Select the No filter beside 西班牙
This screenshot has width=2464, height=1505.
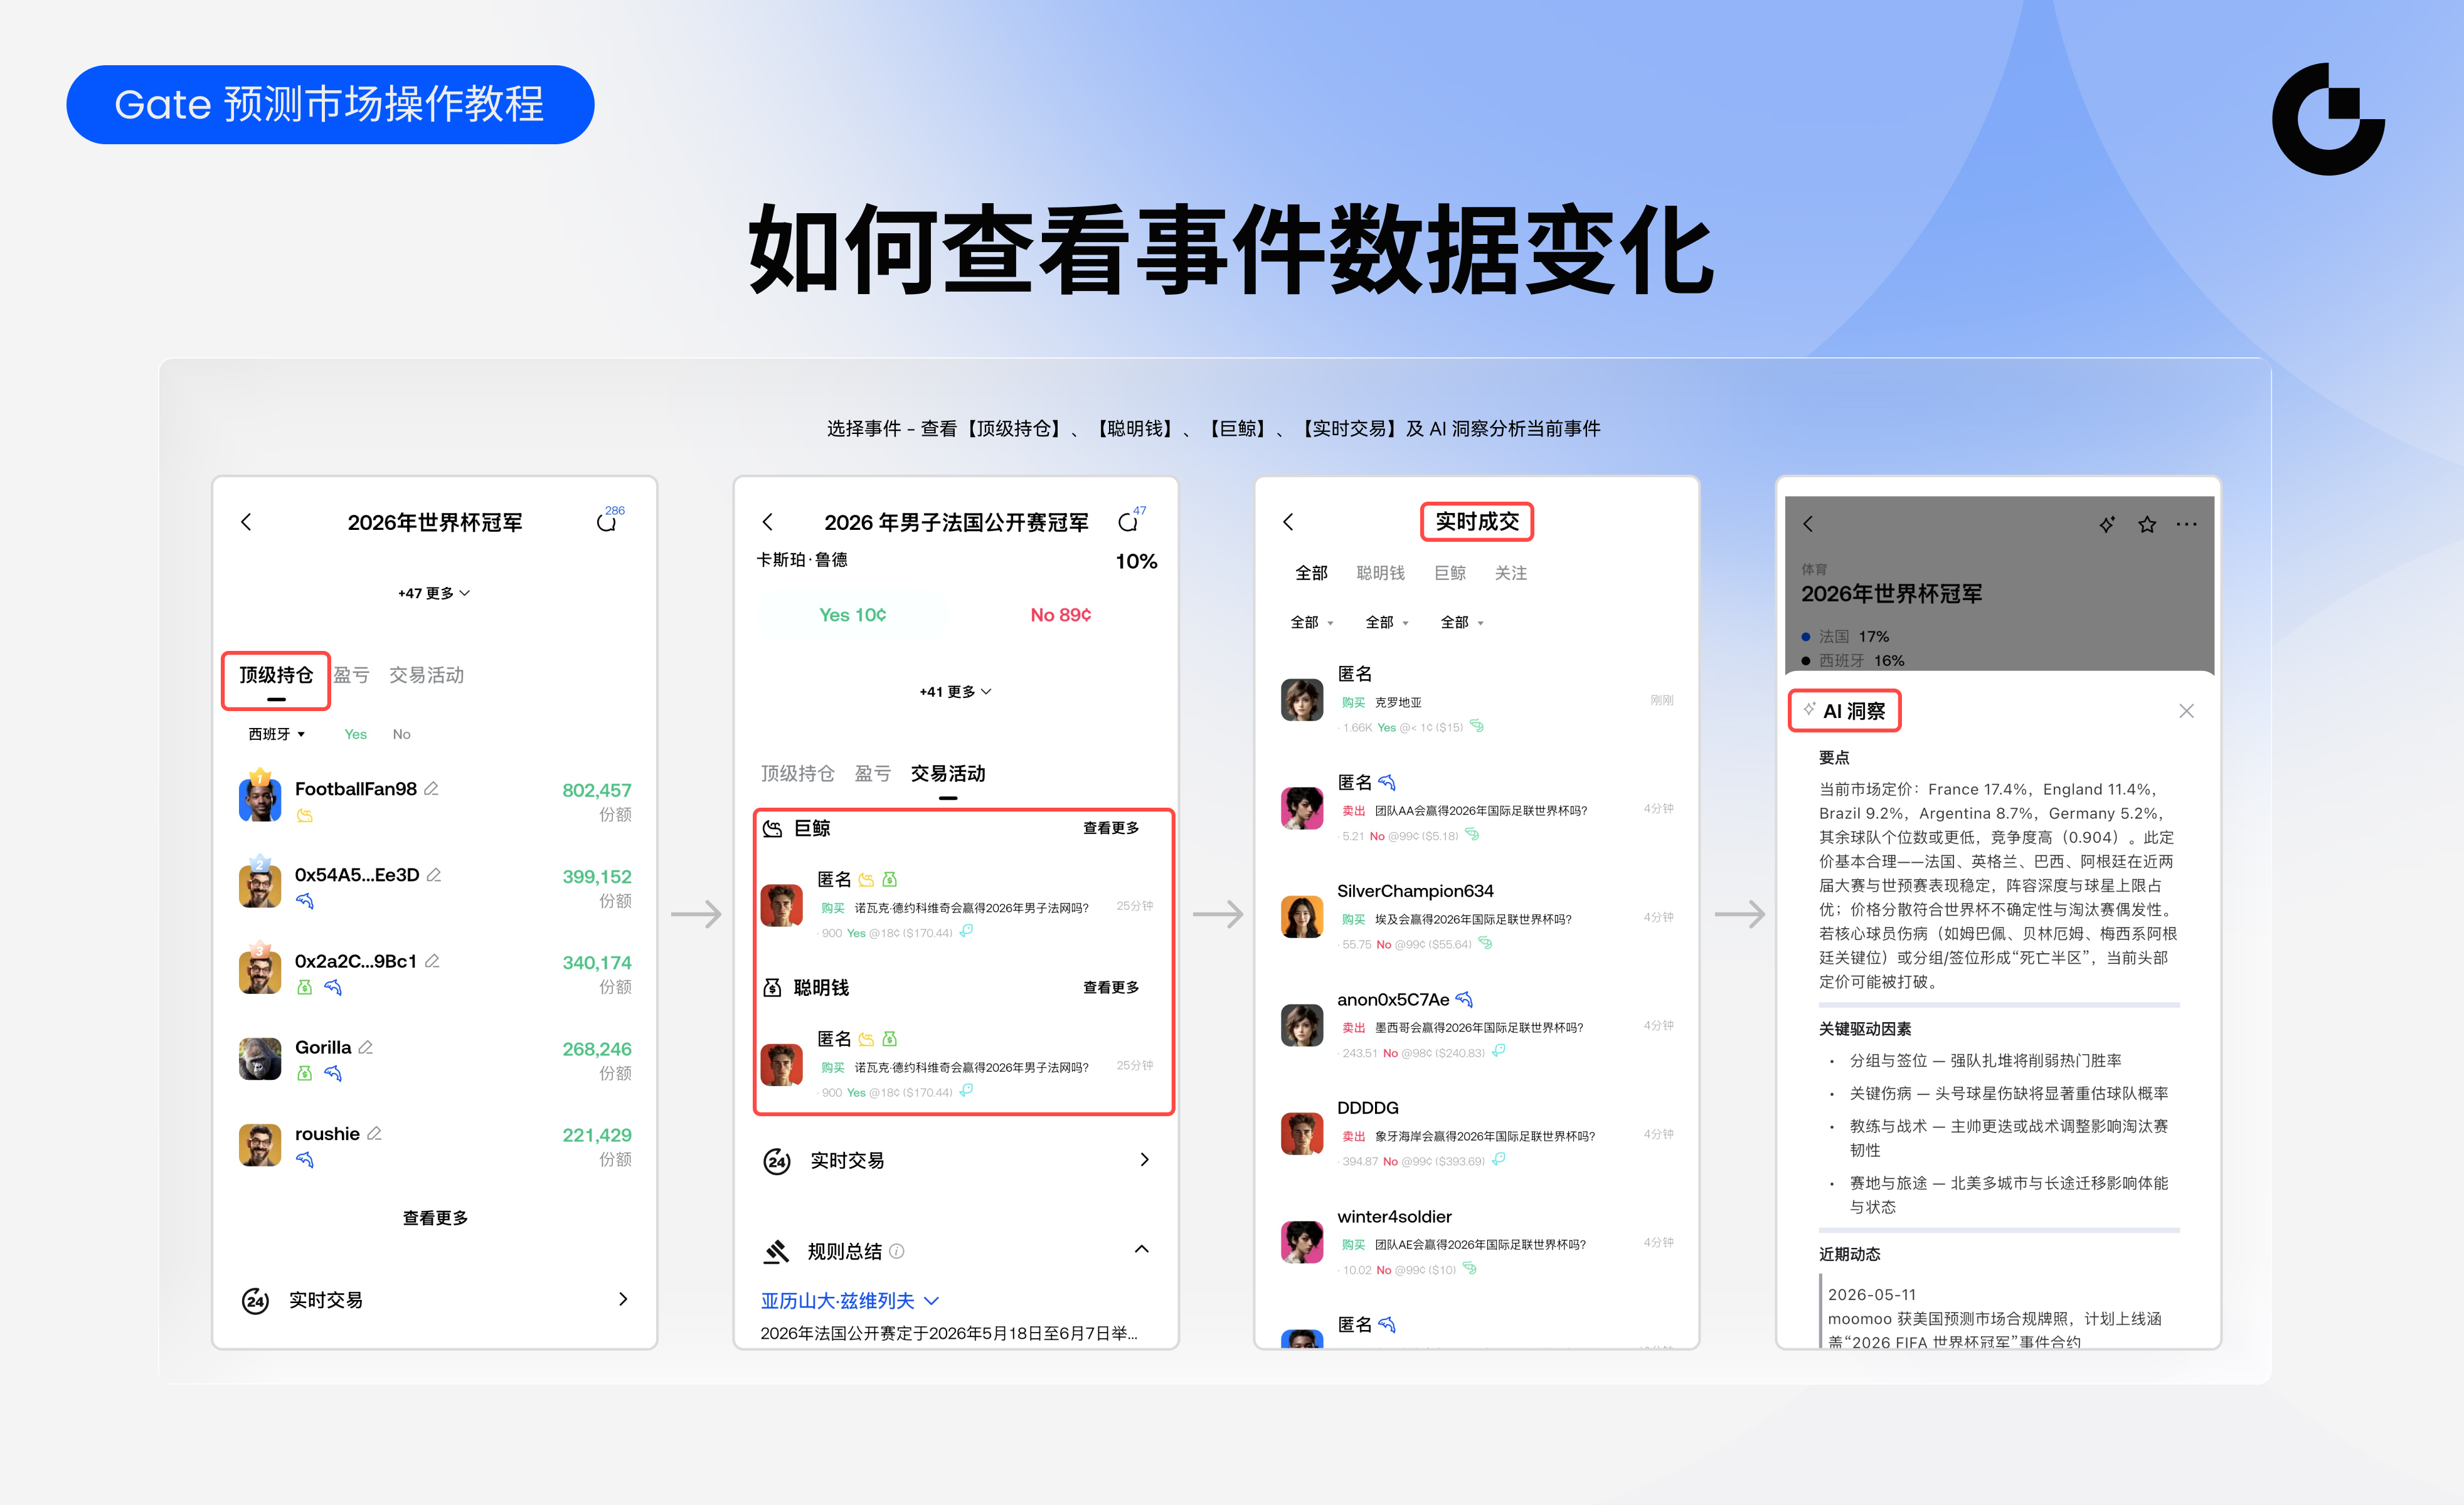401,734
